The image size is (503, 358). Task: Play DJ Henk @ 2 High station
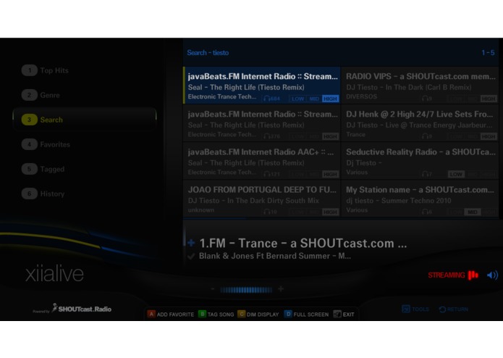[420, 123]
